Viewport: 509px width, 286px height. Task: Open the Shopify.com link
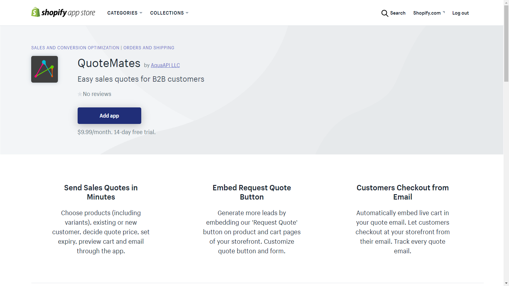click(429, 13)
